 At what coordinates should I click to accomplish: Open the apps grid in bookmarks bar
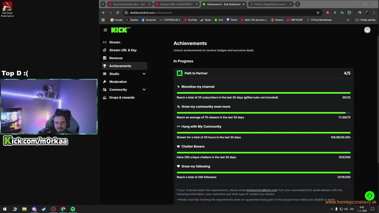point(103,20)
